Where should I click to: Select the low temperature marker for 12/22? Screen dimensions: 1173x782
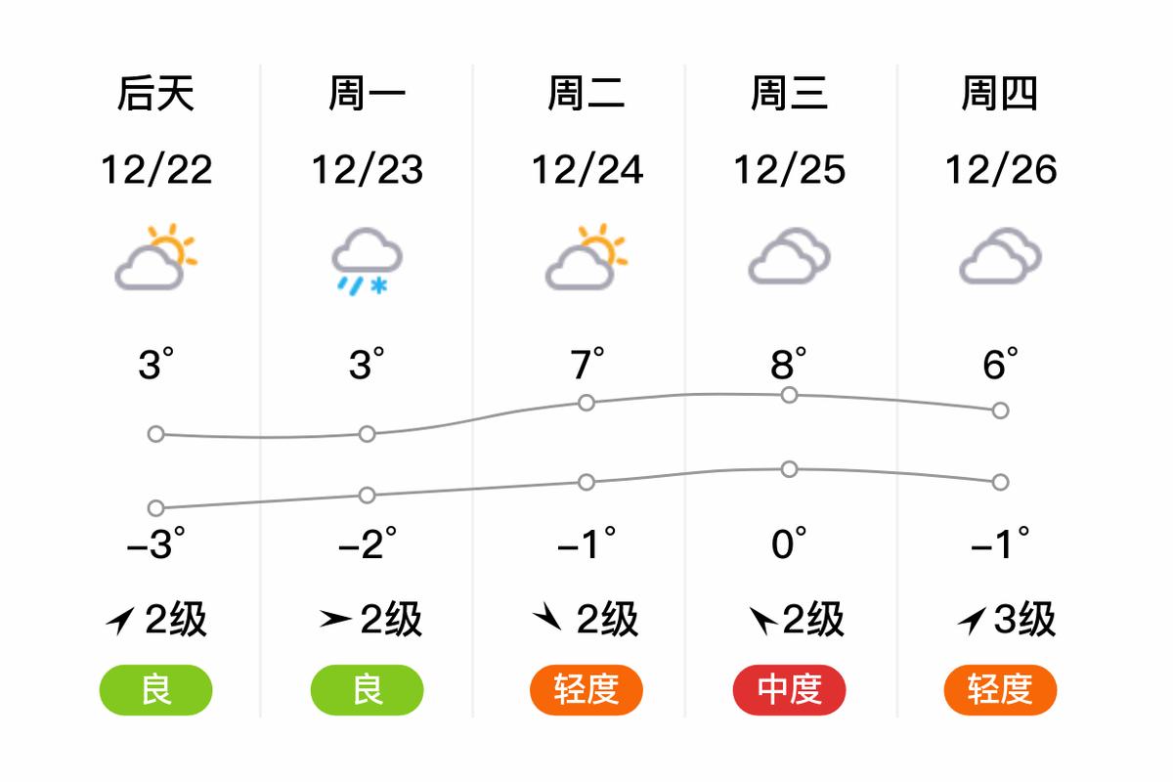coord(155,507)
